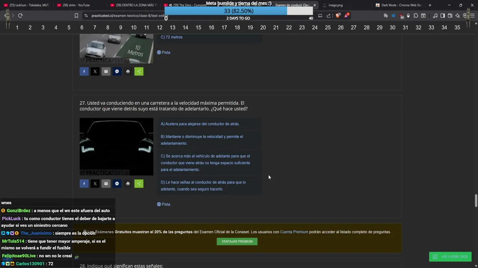This screenshot has width=478, height=268.
Task: Print question 27 using printer icon
Action: [128, 184]
